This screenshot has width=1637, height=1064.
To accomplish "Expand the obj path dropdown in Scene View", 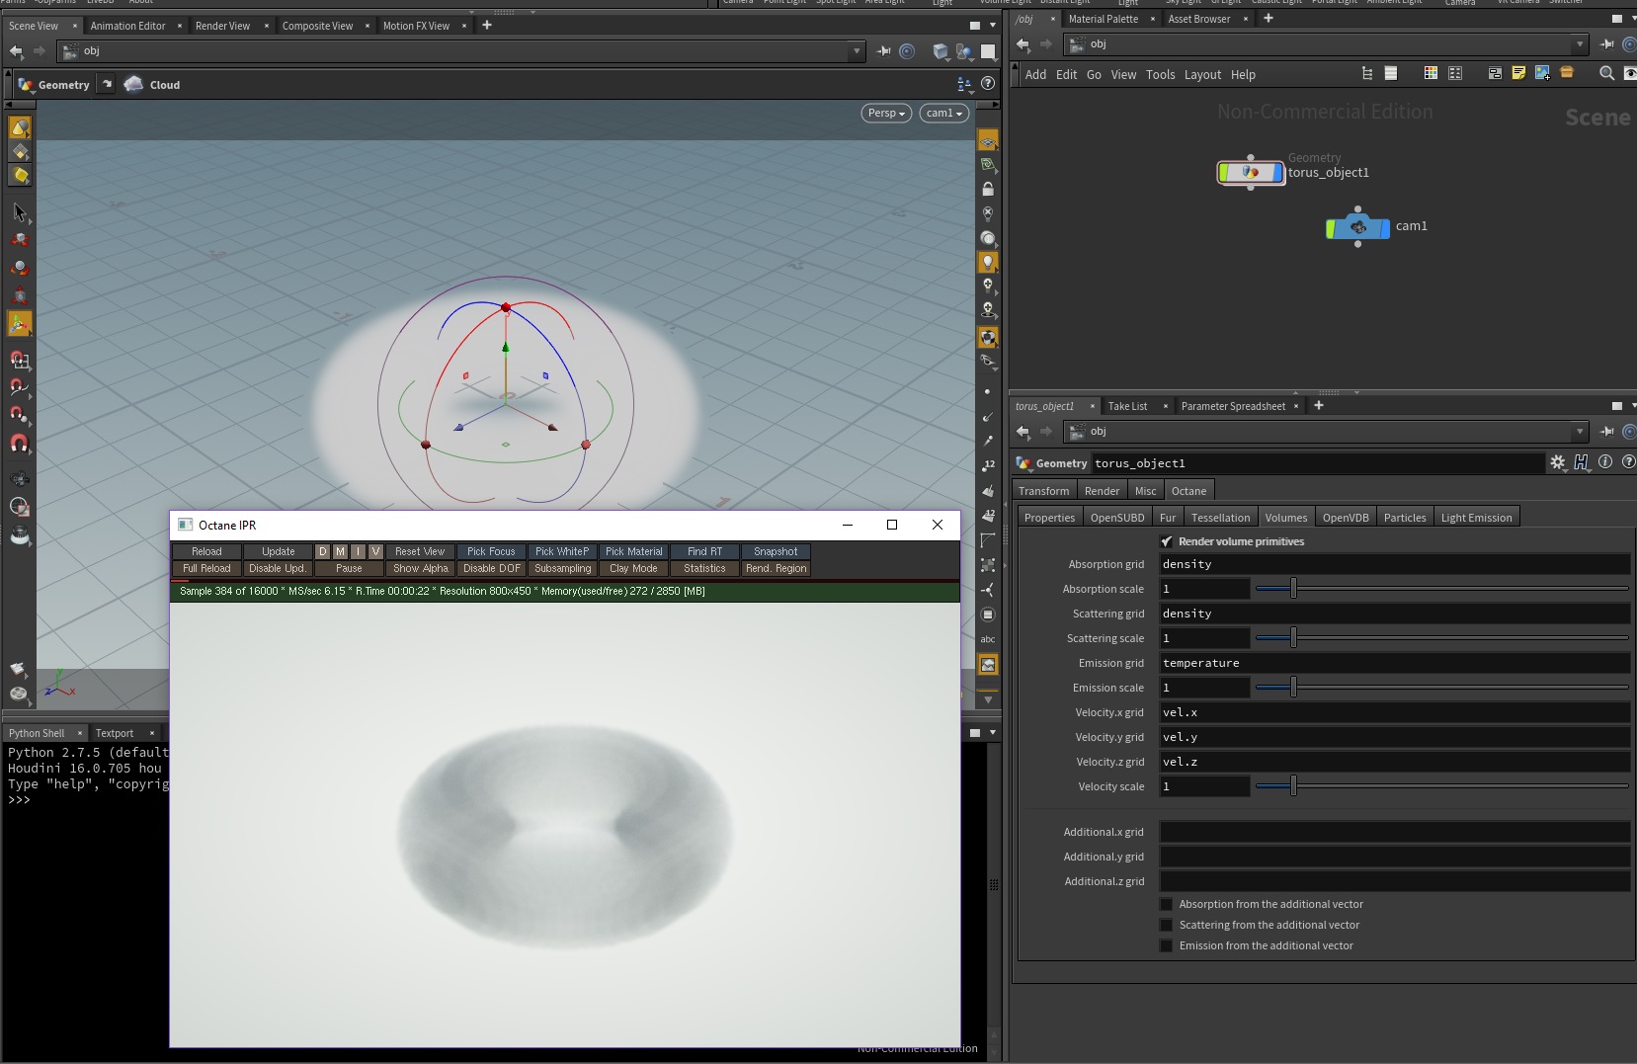I will click(856, 51).
